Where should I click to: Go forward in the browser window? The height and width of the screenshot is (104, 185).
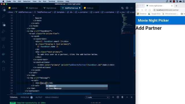142,10
